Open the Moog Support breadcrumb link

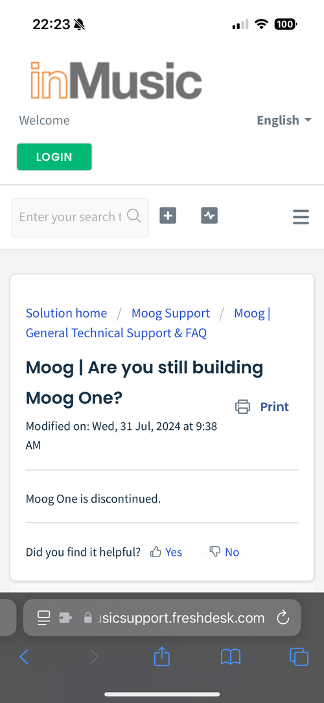pos(170,313)
